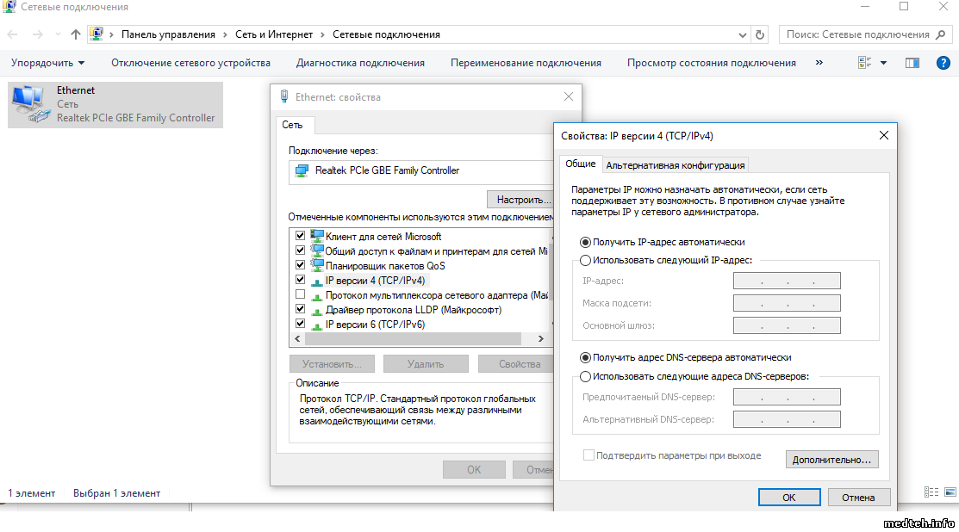Open the help question mark icon
The height and width of the screenshot is (532, 959).
[x=943, y=63]
